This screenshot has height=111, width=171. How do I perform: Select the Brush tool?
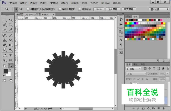click(x=11, y=35)
